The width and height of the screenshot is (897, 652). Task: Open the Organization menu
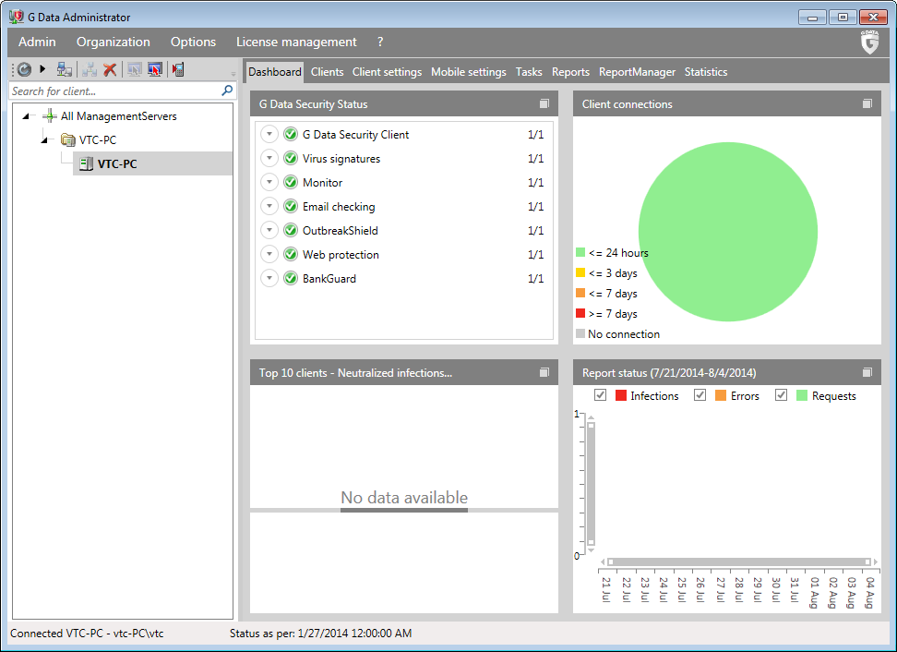coord(113,42)
